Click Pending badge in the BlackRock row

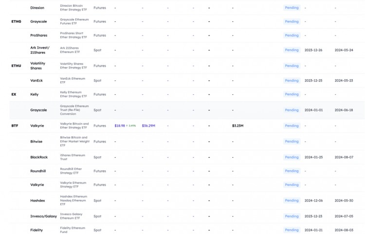tap(292, 157)
